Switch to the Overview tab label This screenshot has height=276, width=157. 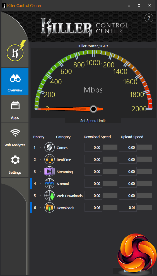point(15,90)
